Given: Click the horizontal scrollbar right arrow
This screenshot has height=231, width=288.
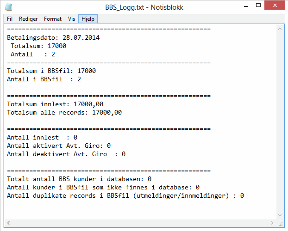Looking at the screenshot, I should click(x=273, y=224).
